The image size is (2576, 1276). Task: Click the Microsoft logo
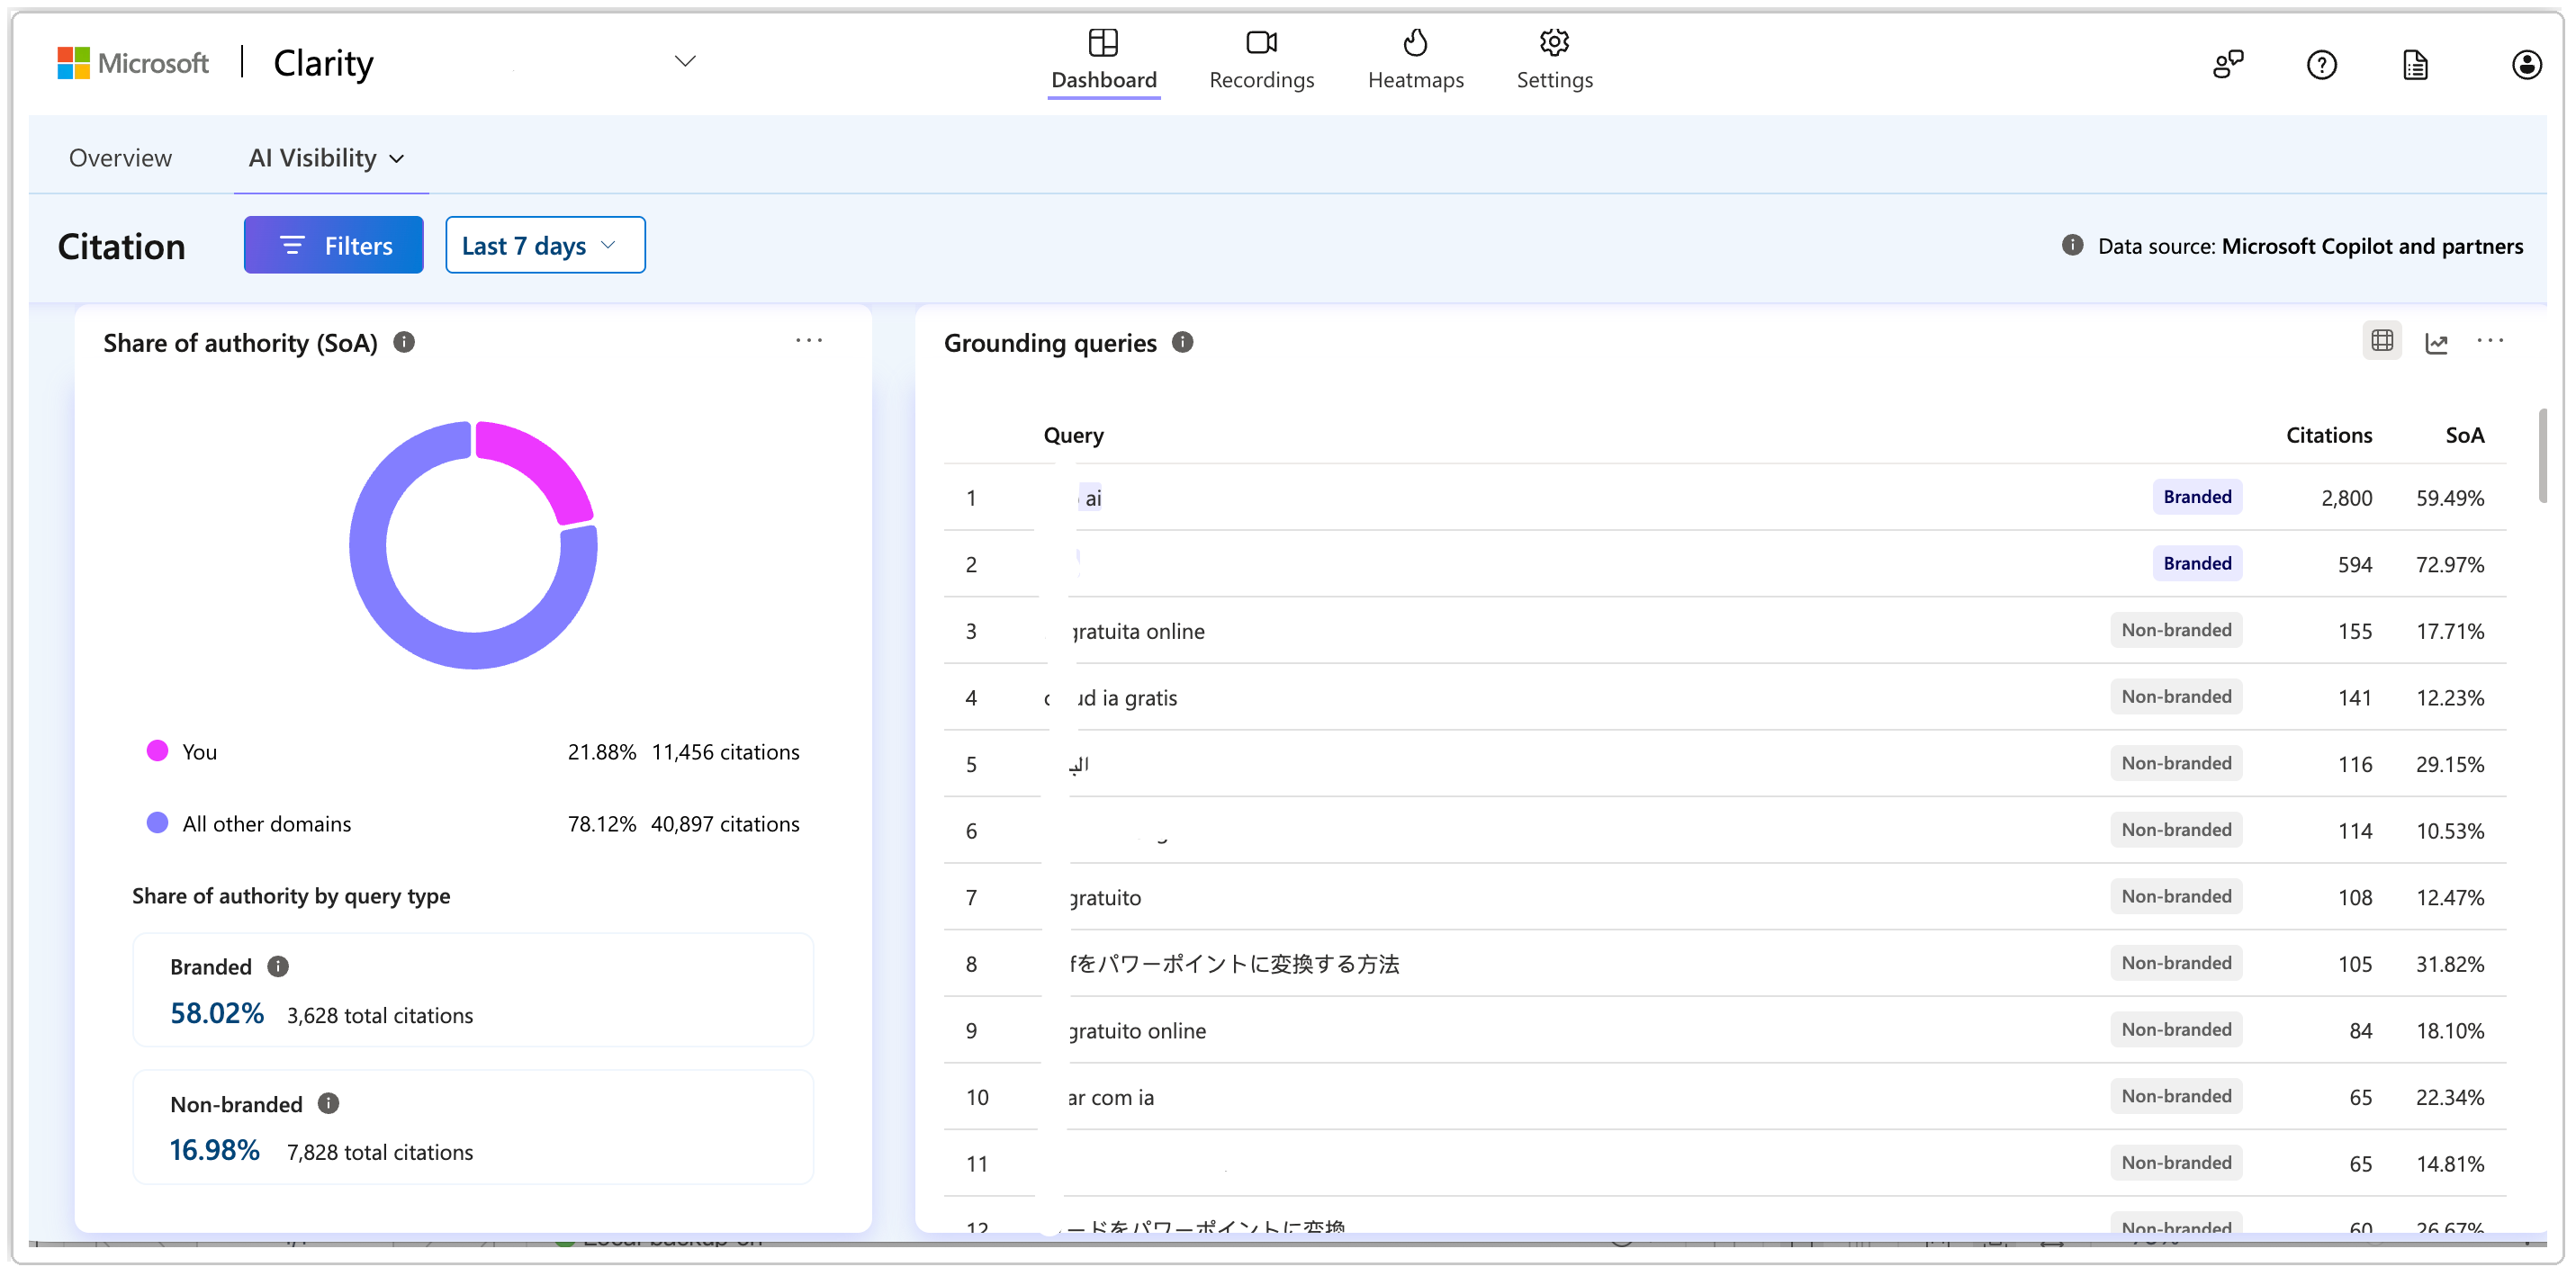pyautogui.click(x=133, y=63)
